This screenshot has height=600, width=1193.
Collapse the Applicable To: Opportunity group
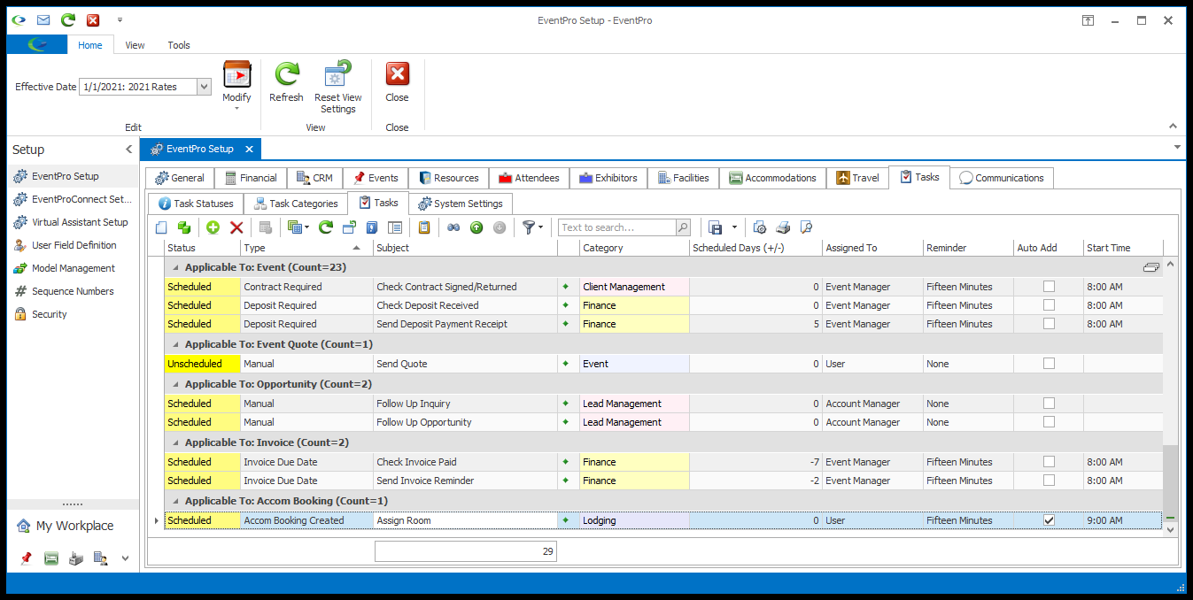click(x=175, y=384)
